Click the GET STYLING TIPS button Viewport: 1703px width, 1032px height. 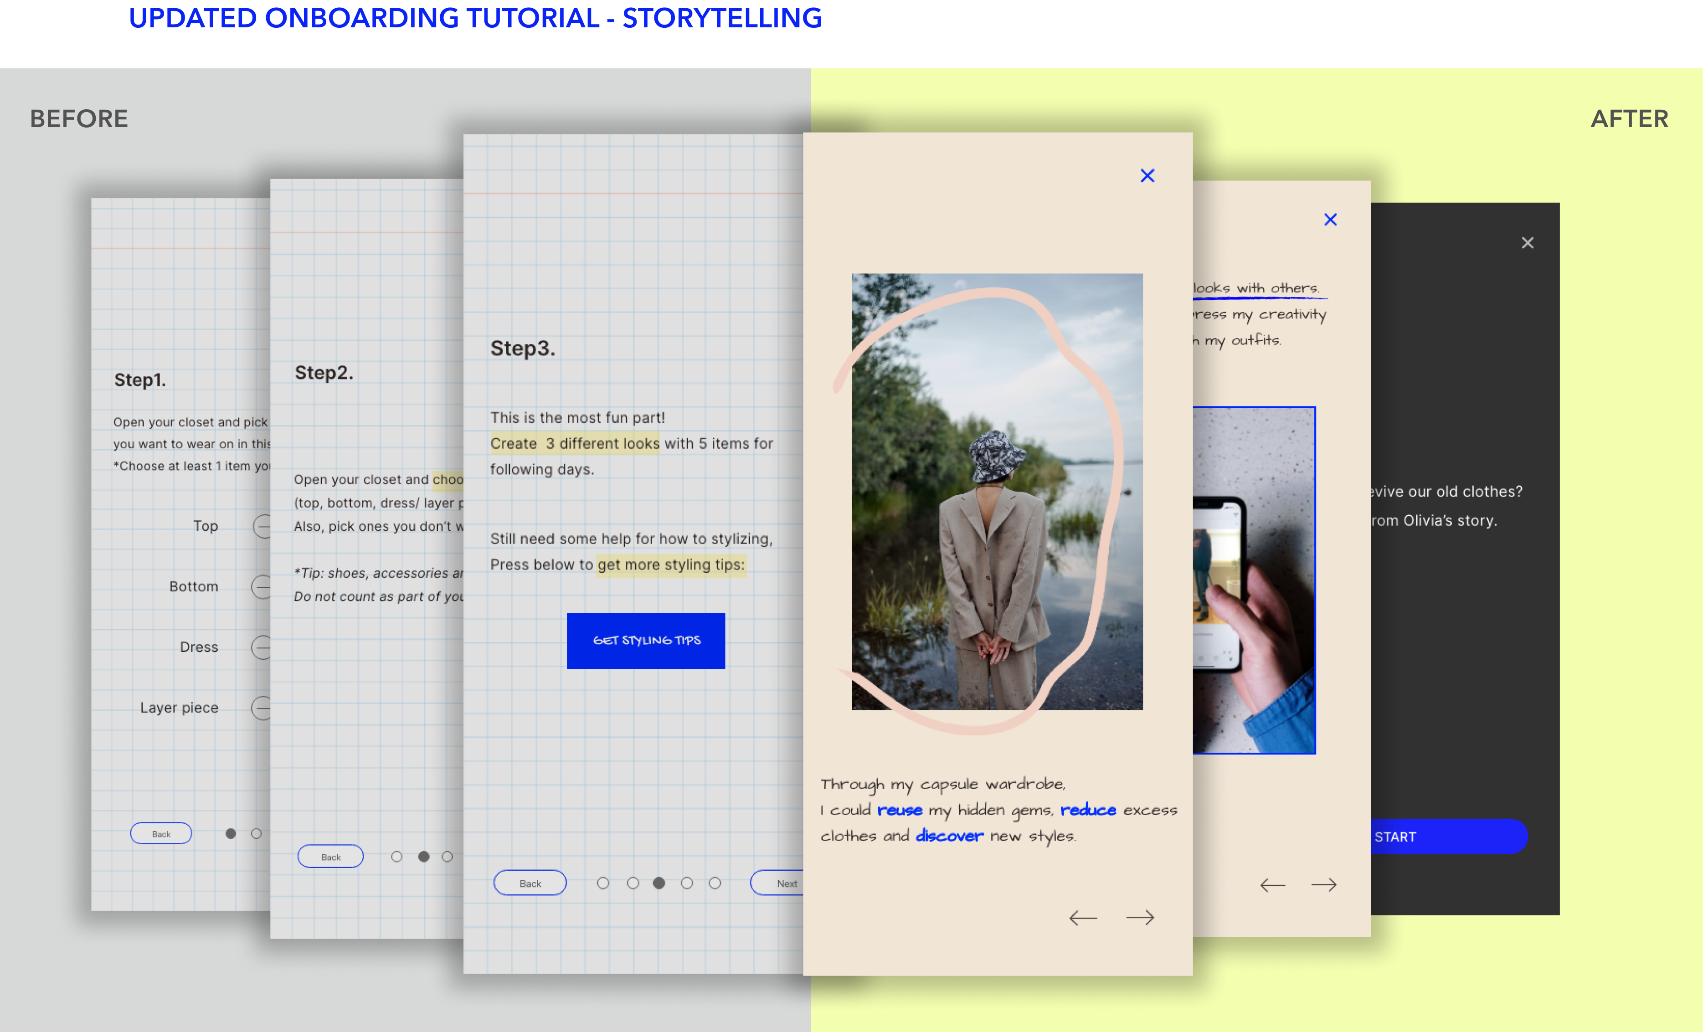click(x=646, y=641)
